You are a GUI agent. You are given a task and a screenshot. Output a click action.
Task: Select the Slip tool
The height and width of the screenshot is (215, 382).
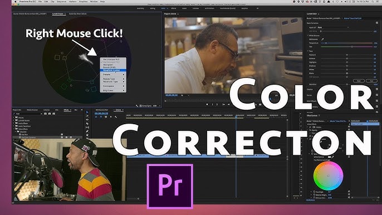[x=87, y=128]
